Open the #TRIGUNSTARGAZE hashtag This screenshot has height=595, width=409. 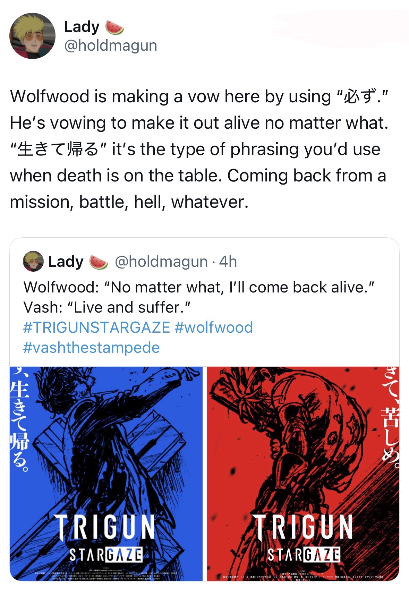(x=96, y=328)
